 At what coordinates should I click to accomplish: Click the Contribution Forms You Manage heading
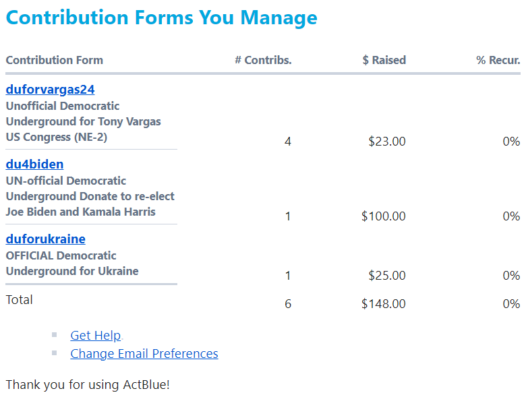(x=161, y=18)
